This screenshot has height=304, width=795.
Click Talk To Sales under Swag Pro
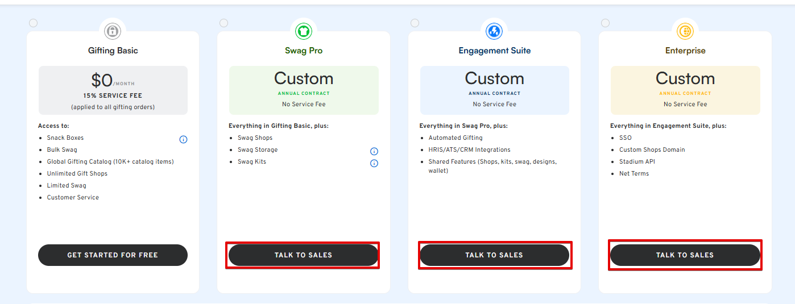[303, 255]
